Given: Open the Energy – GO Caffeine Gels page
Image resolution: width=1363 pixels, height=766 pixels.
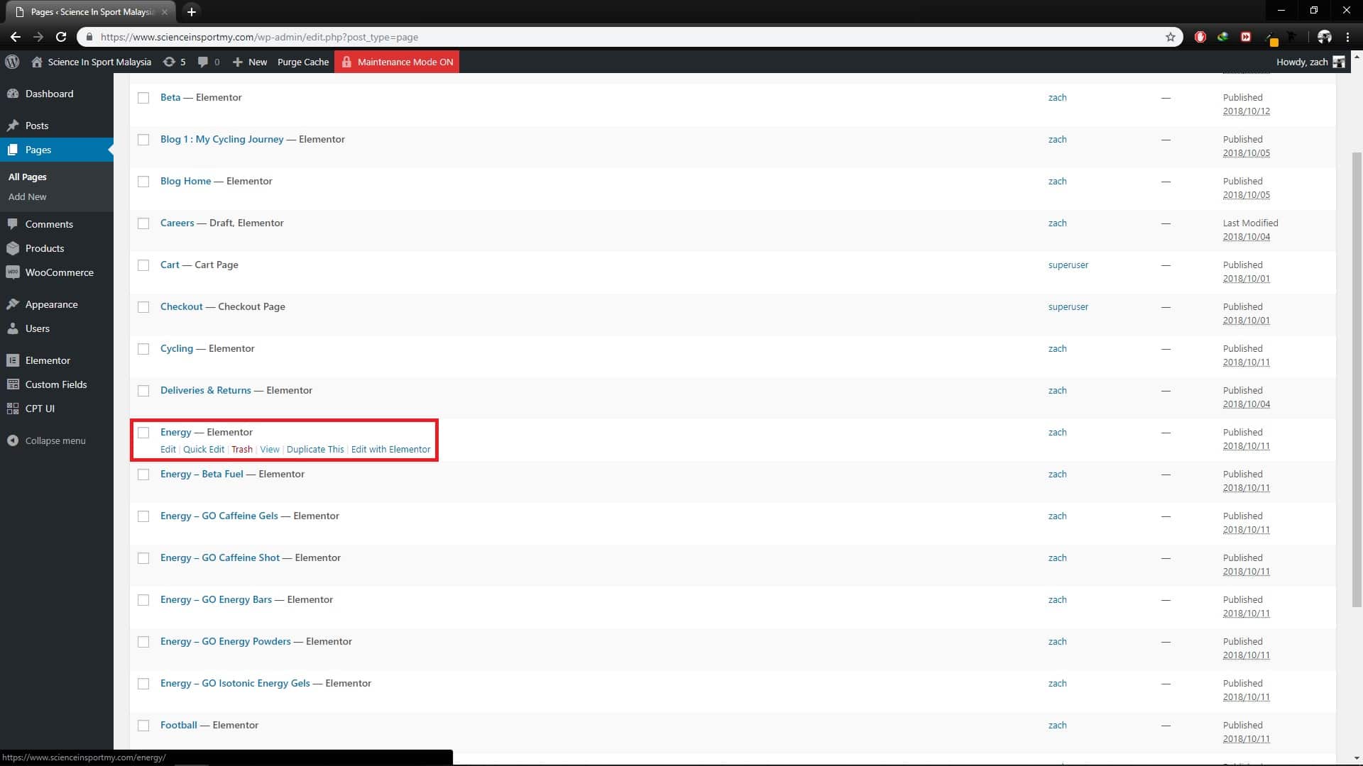Looking at the screenshot, I should click(x=219, y=516).
